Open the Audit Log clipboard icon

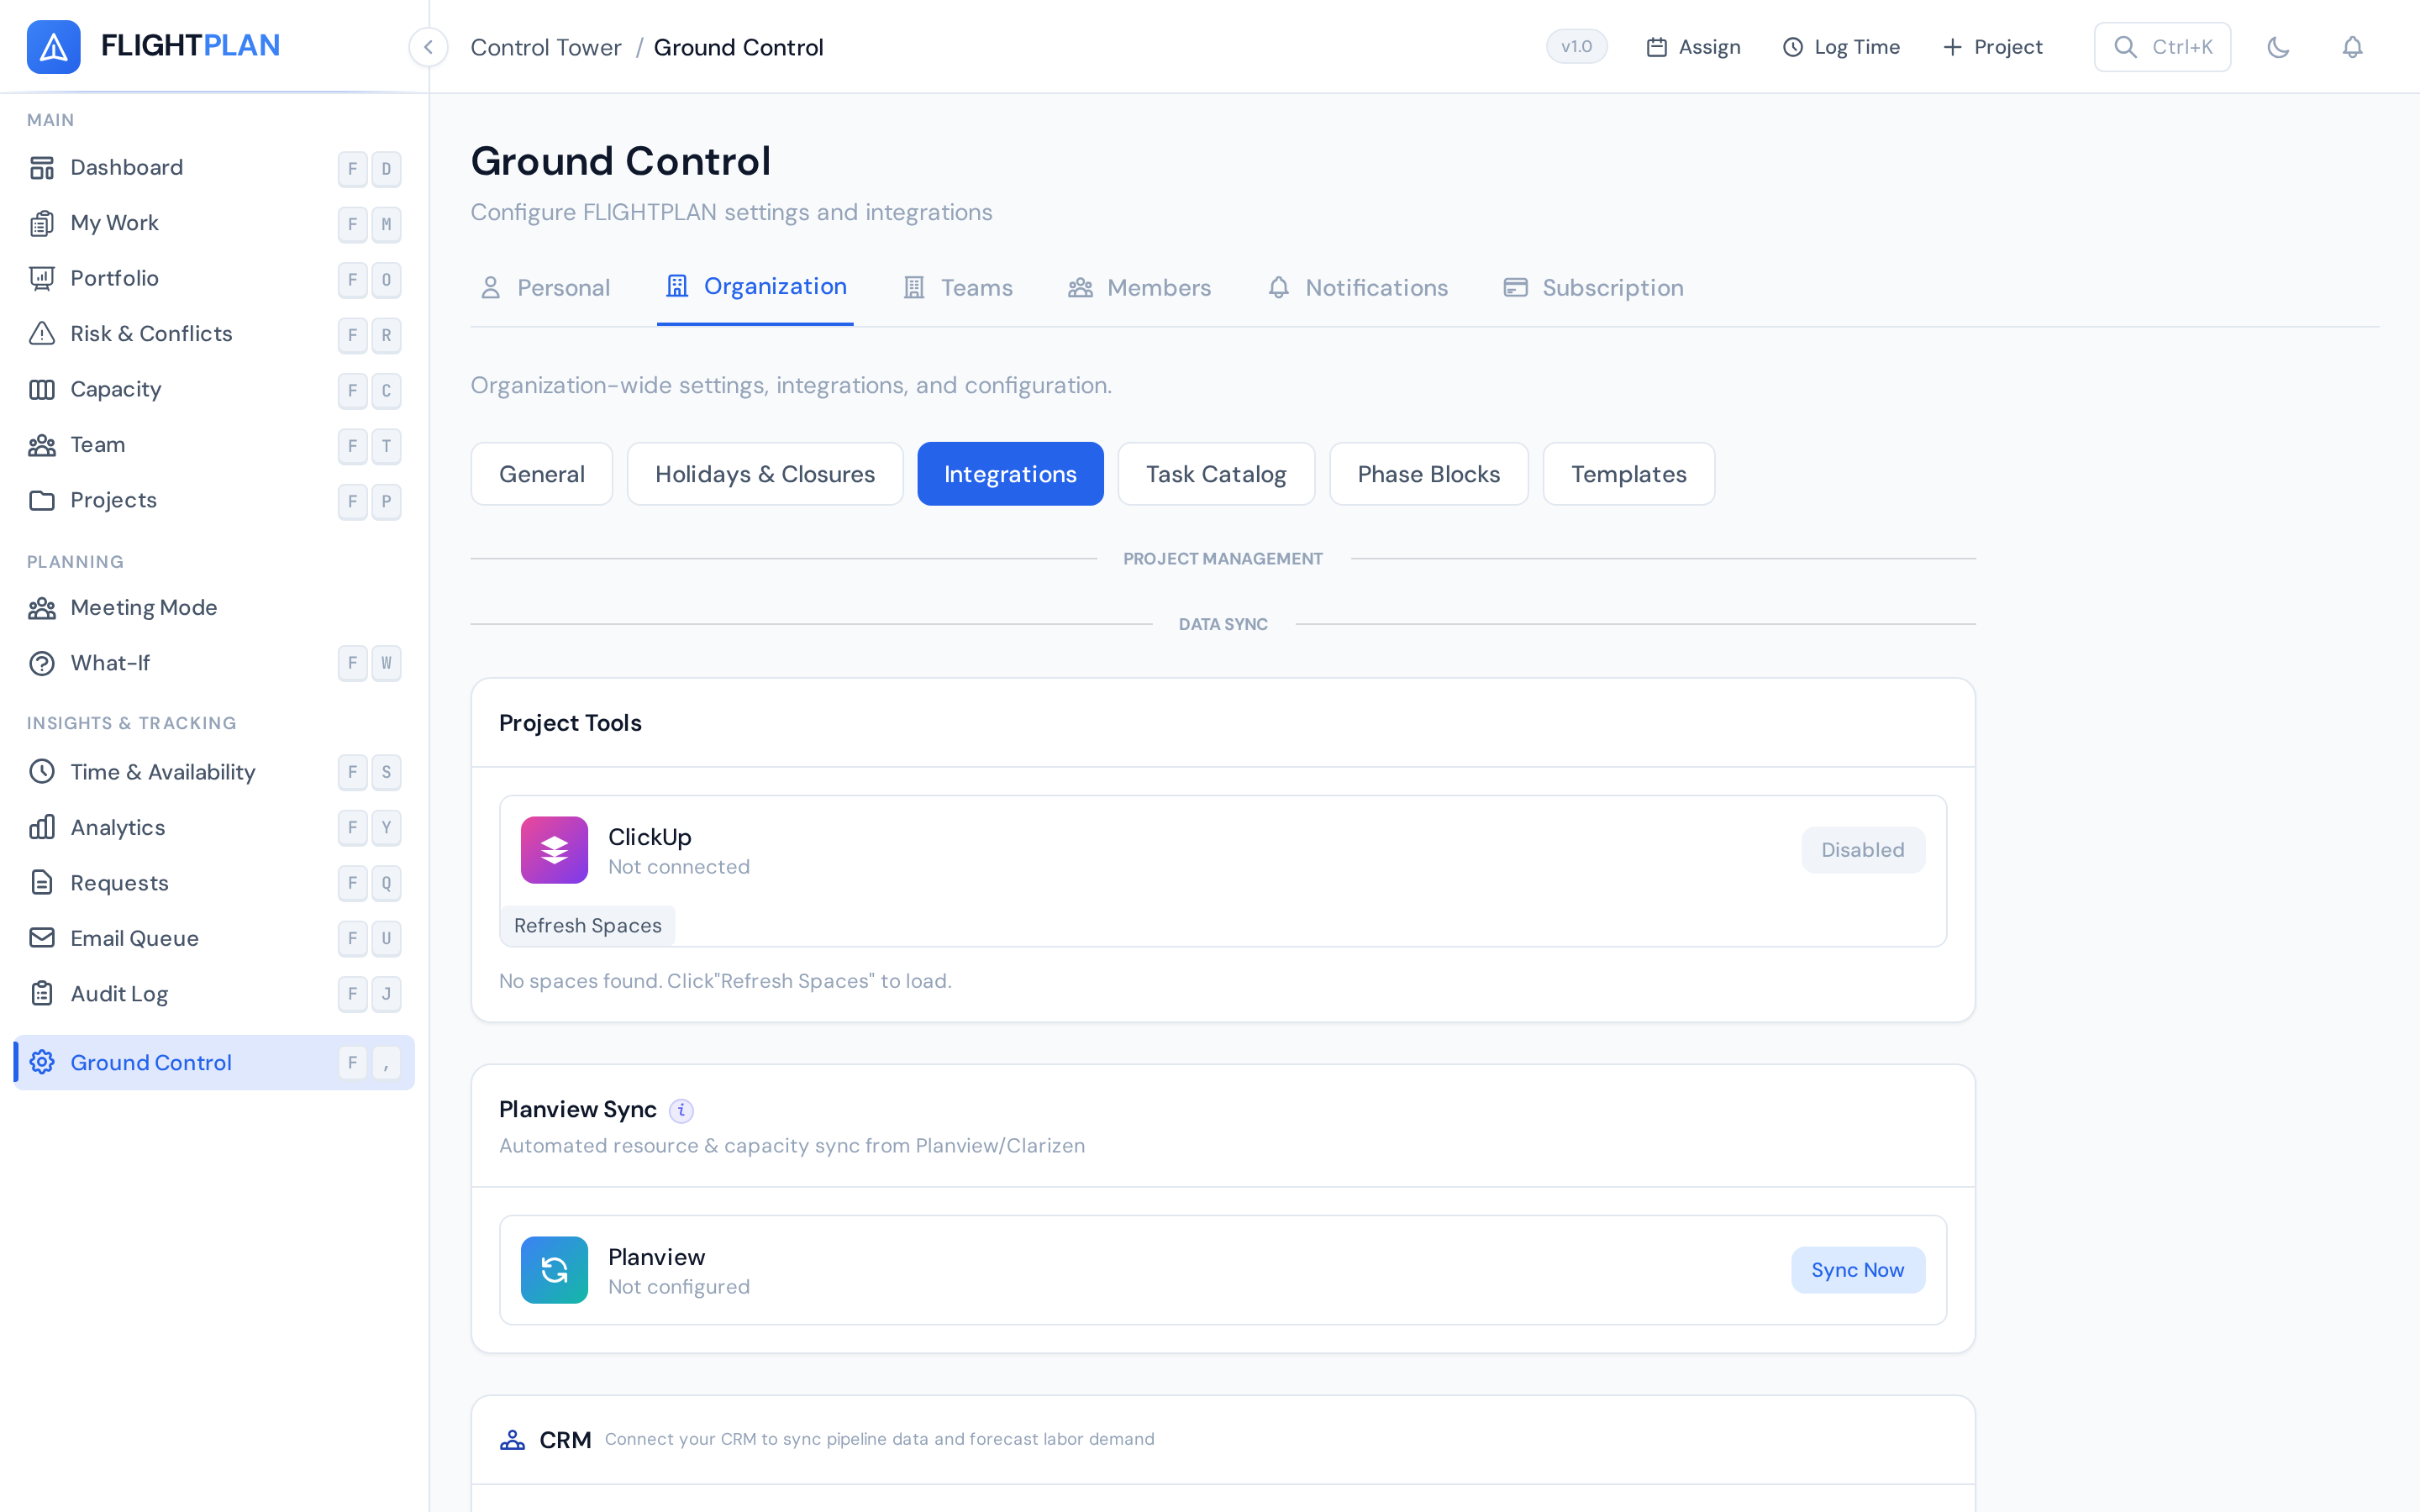coord(42,993)
